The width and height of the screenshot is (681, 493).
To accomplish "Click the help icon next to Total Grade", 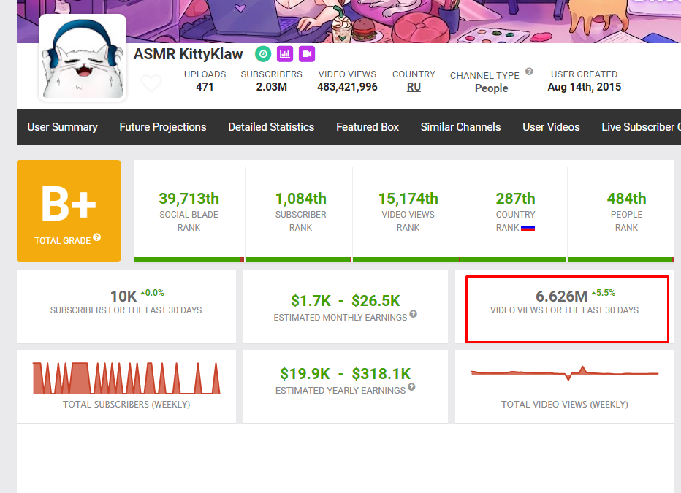I will [x=97, y=237].
